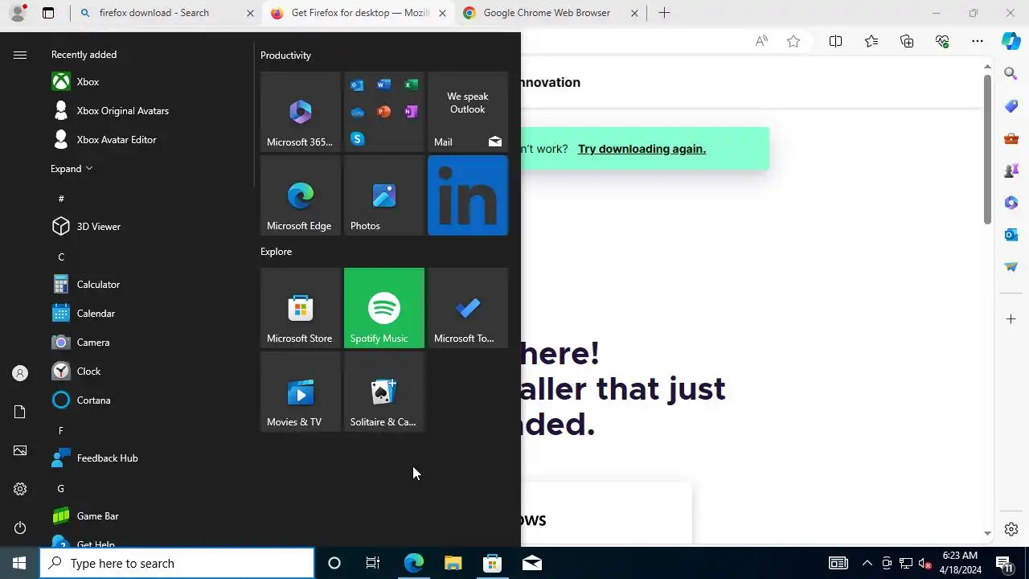Screen dimensions: 1029x579
Task: Open Feedback Hub
Action: tap(150, 458)
